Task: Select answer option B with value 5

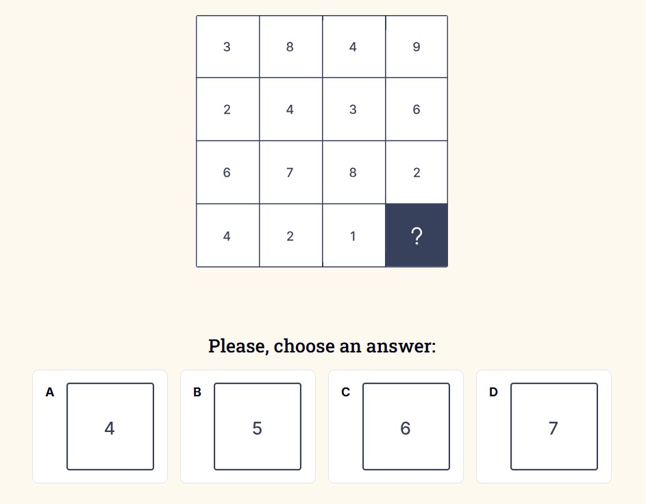Action: pyautogui.click(x=258, y=427)
